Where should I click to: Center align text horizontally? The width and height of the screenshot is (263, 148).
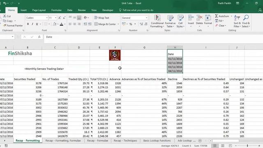(x=75, y=24)
